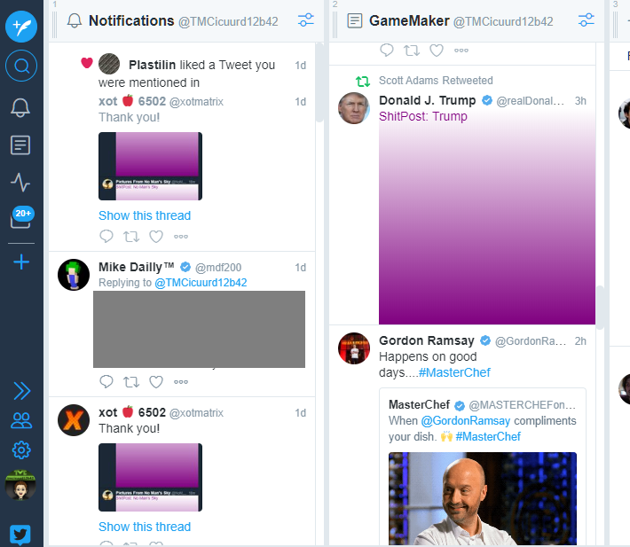Open the MasterChef quoted tweet photo

point(483,498)
